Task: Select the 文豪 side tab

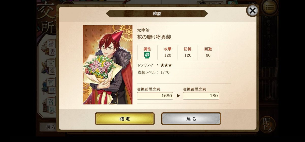Action: (x=51, y=67)
